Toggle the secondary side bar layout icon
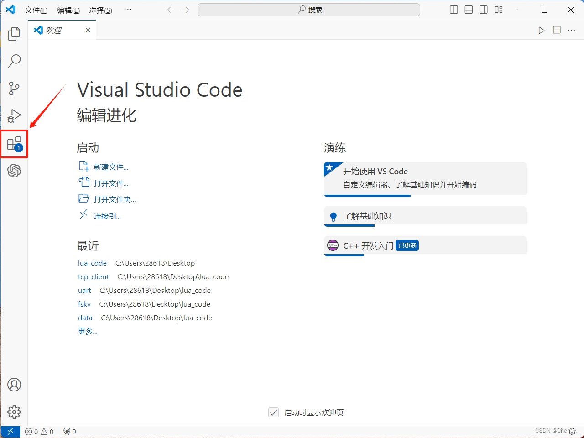The image size is (584, 438). 484,10
